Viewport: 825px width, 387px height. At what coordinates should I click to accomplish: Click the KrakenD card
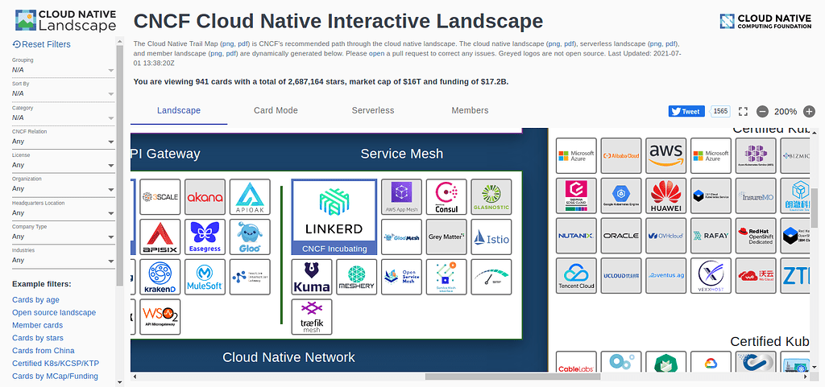(x=160, y=277)
